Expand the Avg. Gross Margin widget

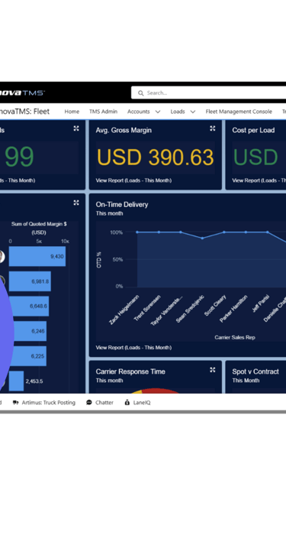(213, 128)
